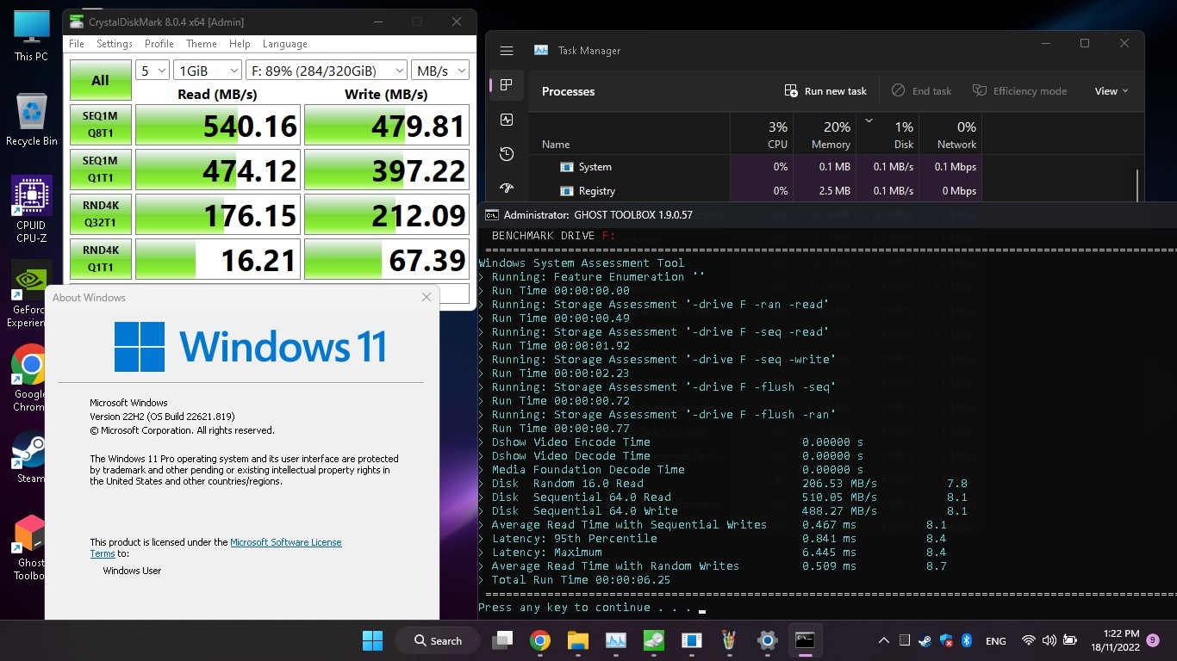Viewport: 1177px width, 661px height.
Task: Open the drive selector showing F: 89%
Action: (x=327, y=71)
